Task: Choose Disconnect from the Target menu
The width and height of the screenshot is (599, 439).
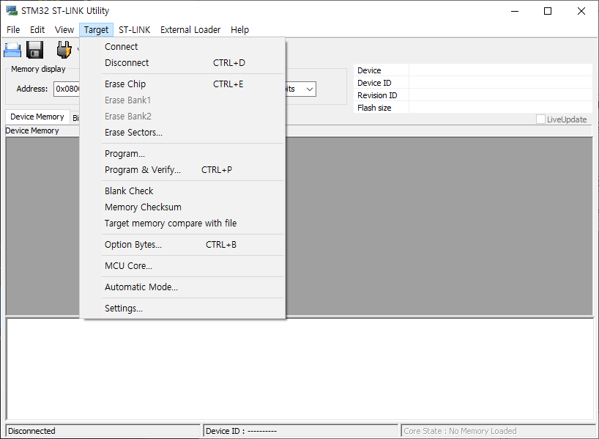Action: 182,63
